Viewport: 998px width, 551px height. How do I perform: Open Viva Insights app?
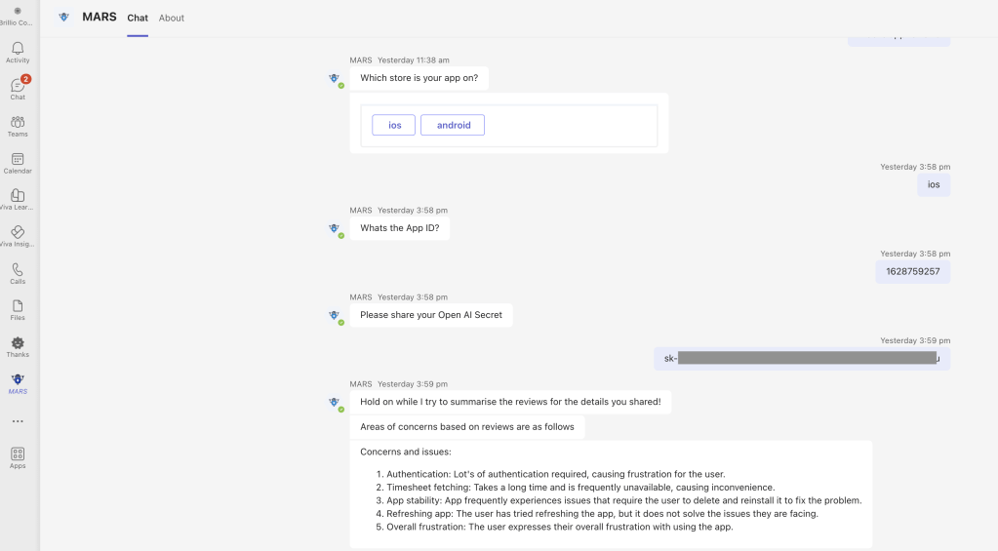pyautogui.click(x=18, y=235)
